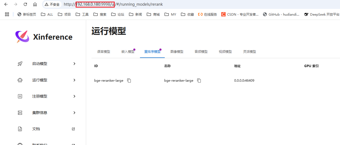Open the 论坛 bookmarks folder
Screen dimensions: 340x145
point(118,14)
